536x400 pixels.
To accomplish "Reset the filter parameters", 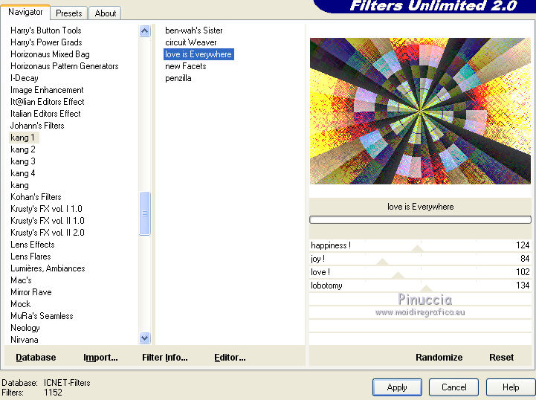I will (x=501, y=358).
